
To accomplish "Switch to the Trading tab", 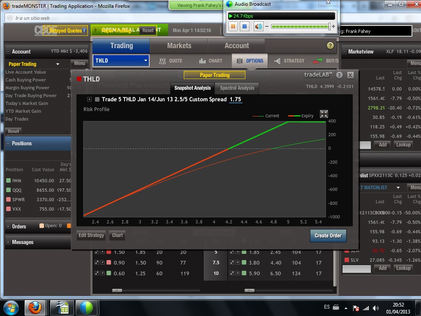I will click(x=121, y=46).
